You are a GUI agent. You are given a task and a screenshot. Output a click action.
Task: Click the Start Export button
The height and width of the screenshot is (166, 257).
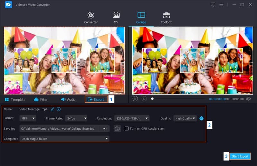click(240, 156)
